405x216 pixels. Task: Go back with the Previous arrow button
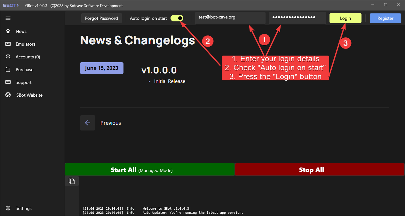88,123
